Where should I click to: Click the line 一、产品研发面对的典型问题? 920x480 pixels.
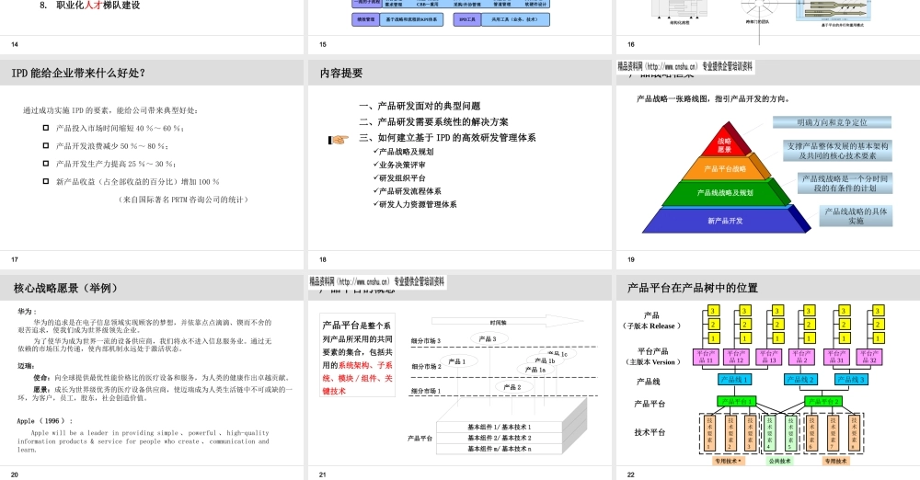click(x=420, y=106)
